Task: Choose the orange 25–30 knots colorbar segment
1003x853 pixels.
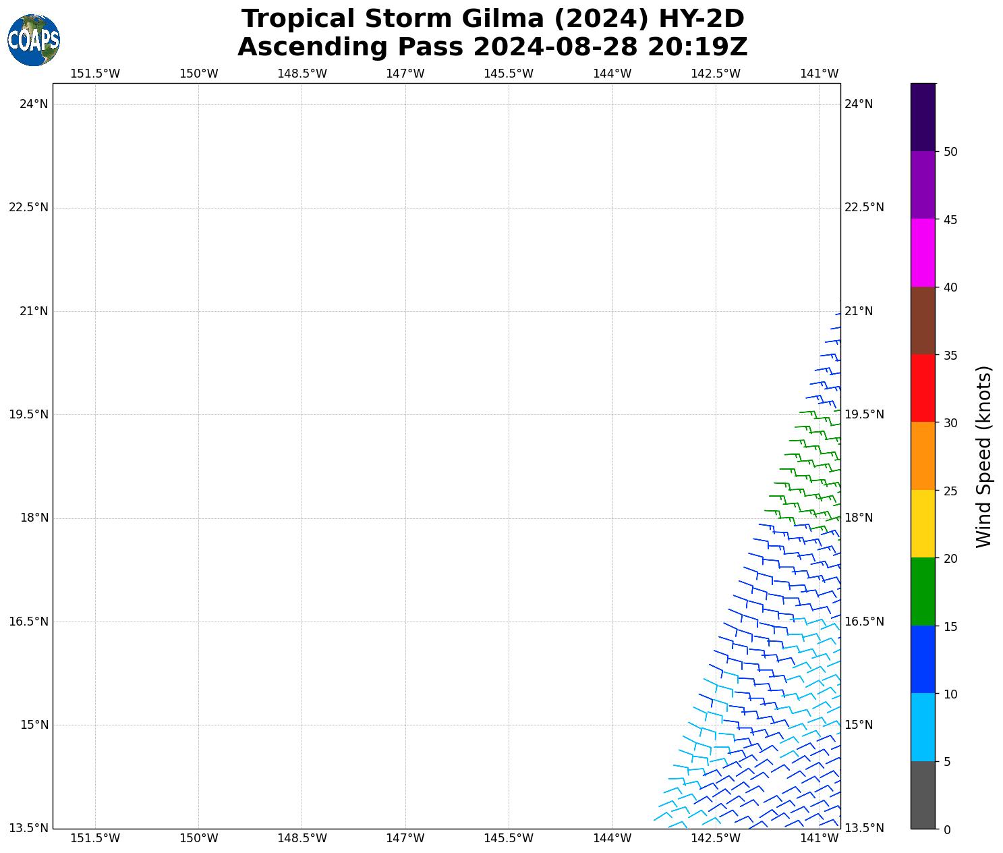Action: click(922, 456)
